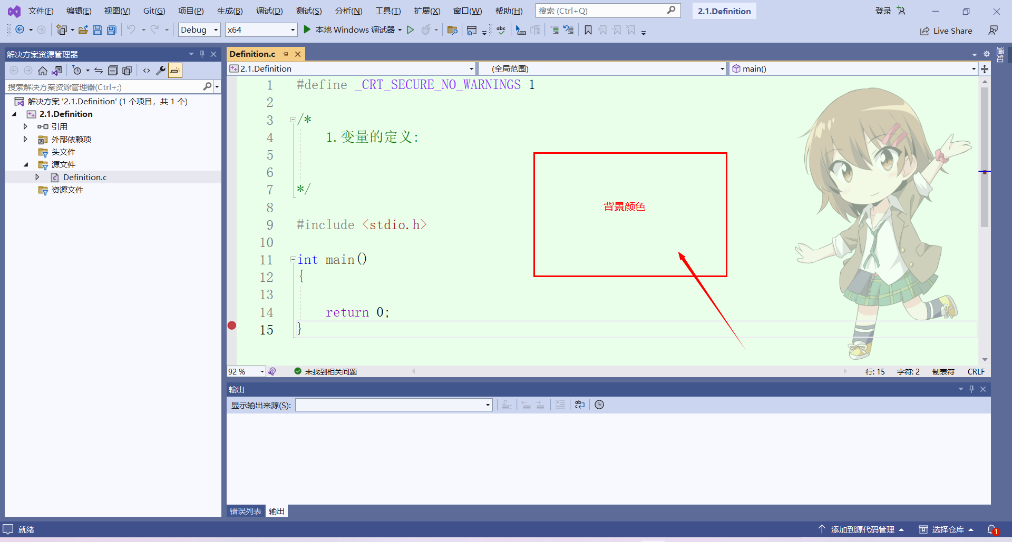
Task: Expand the 引用 references node
Action: tap(25, 126)
